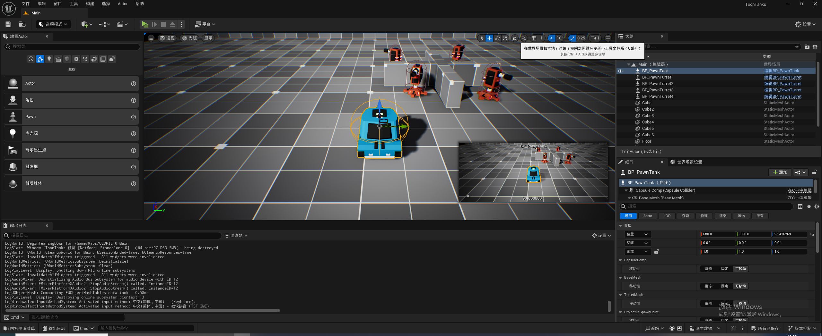Viewport: 822px width, 336px height.
Task: Select the Volumes category icon in Place Actors
Action: coord(103,59)
